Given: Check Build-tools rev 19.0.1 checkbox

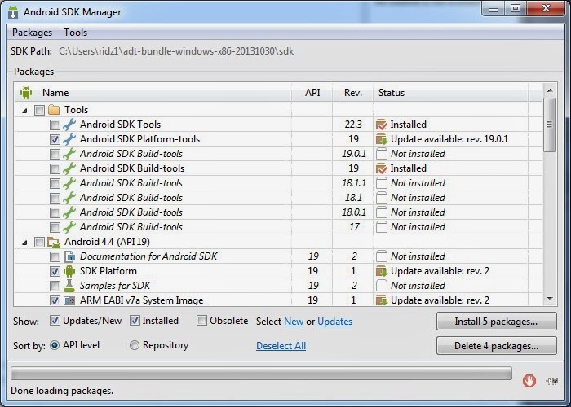Looking at the screenshot, I should 55,154.
